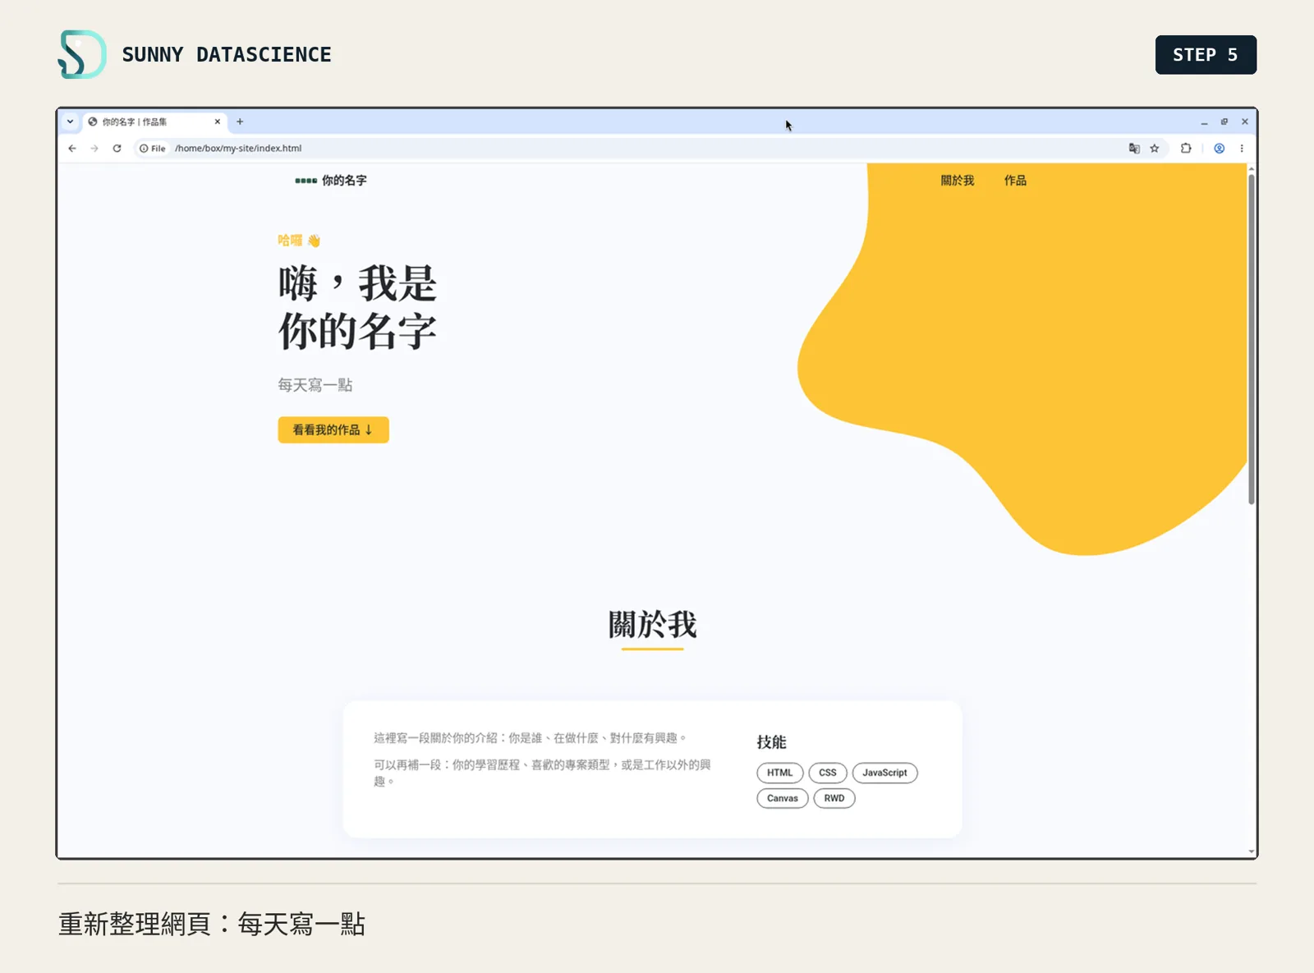Click the 每天寫一點 tagline in hero
Viewport: 1314px width, 973px height.
(315, 385)
